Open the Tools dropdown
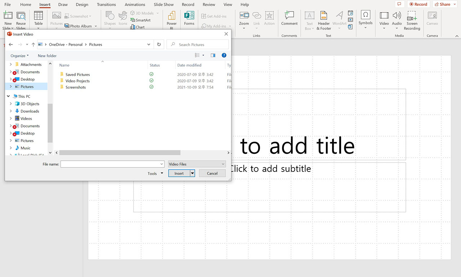Viewport: 461px width, 277px height. tap(155, 174)
